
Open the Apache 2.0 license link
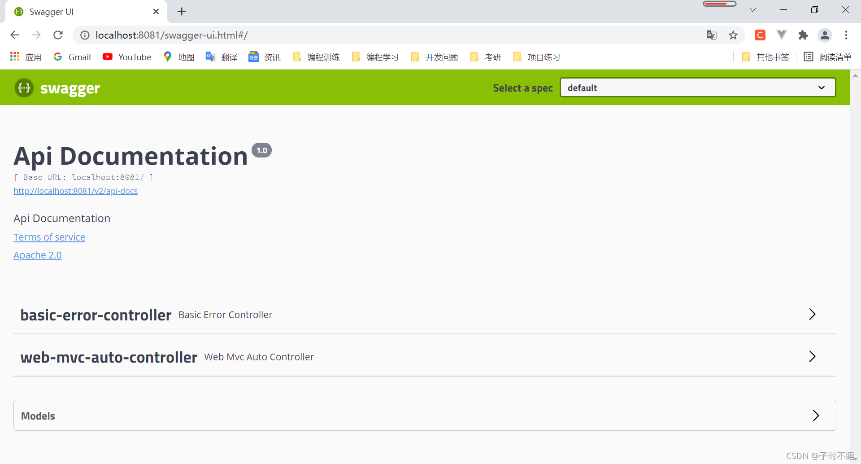pos(38,255)
